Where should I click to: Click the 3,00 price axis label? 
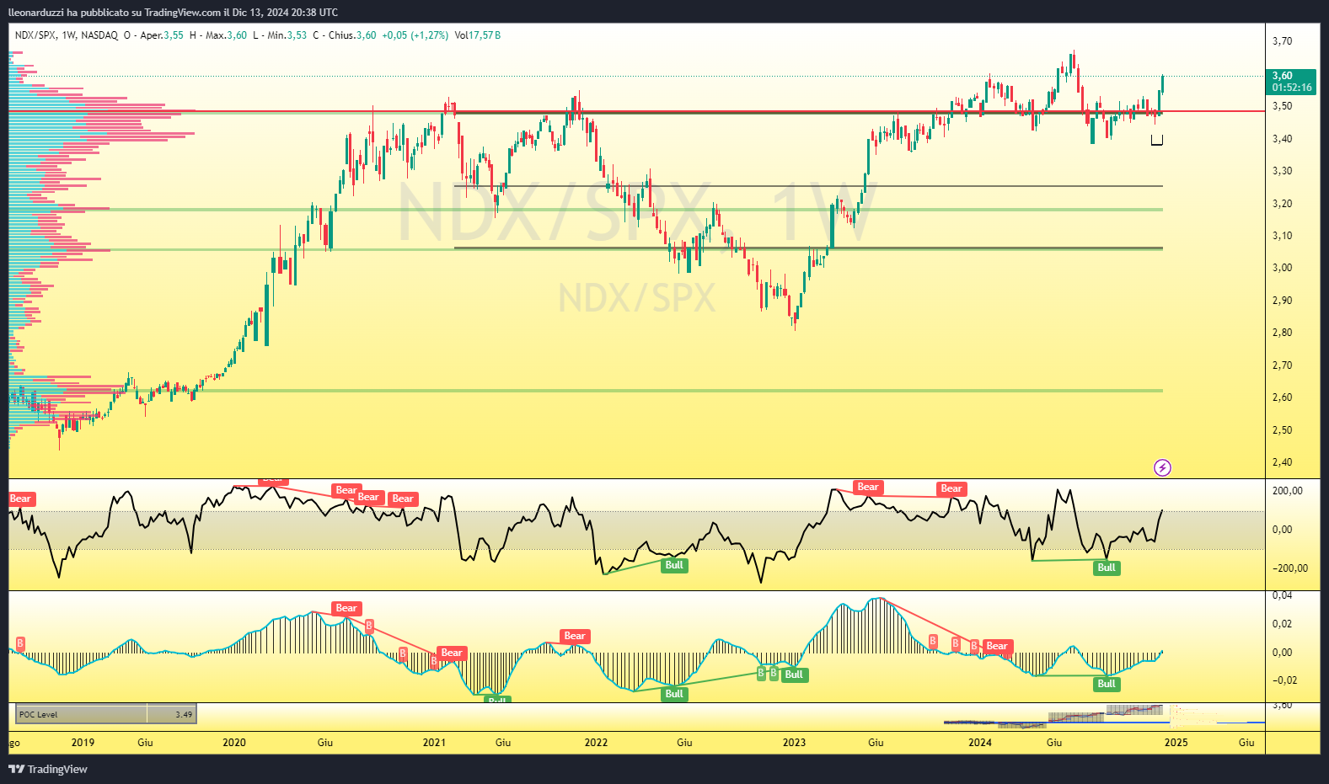click(1282, 268)
